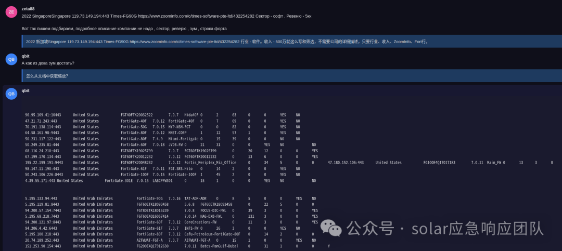562x251 pixels.
Task: Click the serial FG100E4Q17017183
Action: [x=439, y=163]
